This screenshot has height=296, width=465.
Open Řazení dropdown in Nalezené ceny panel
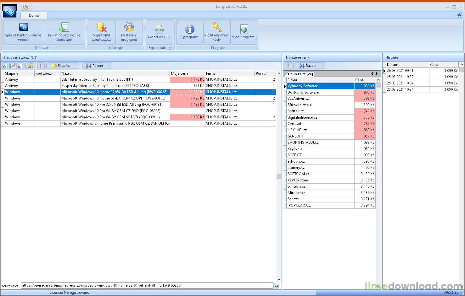[x=311, y=66]
